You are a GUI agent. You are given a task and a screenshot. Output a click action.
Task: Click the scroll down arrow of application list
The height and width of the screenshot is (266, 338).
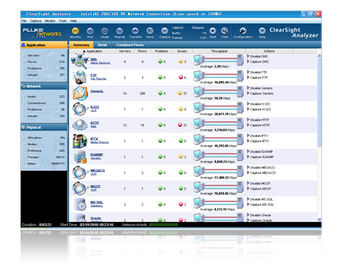pyautogui.click(x=319, y=220)
